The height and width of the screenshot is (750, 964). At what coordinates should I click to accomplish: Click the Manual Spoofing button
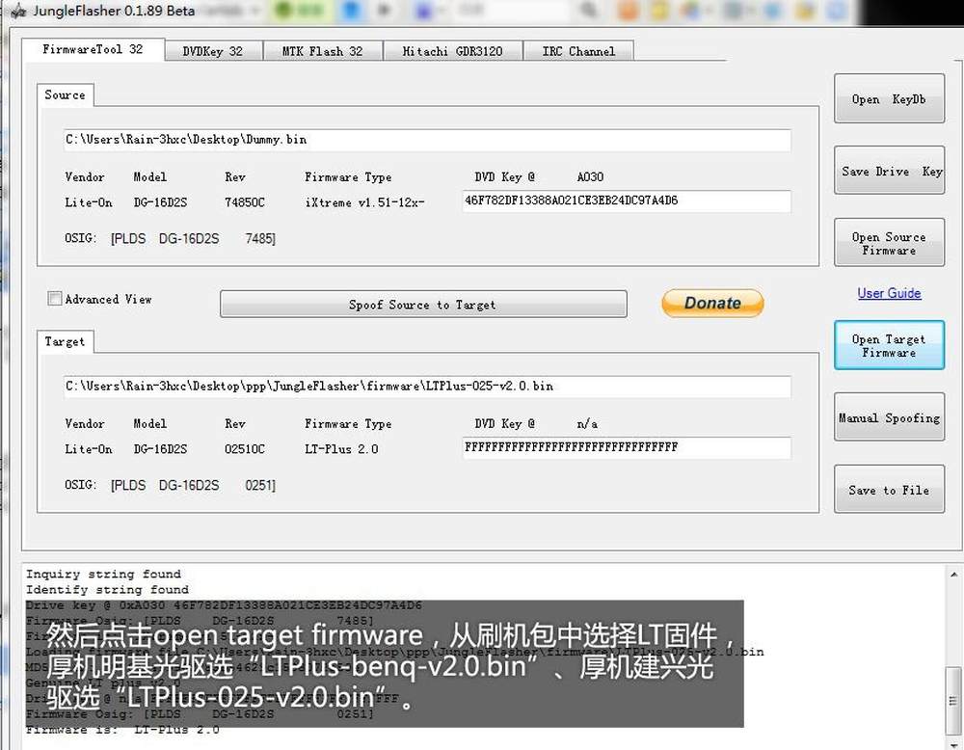pyautogui.click(x=889, y=417)
